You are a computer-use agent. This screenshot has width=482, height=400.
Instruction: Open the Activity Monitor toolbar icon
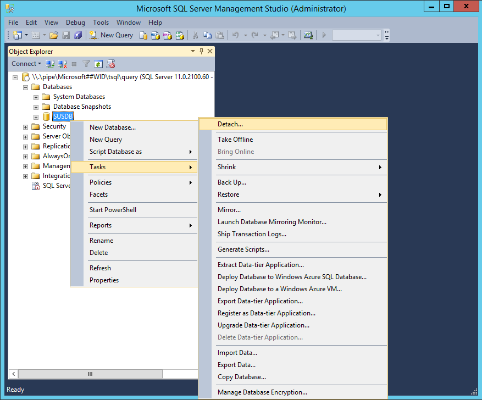pos(308,35)
